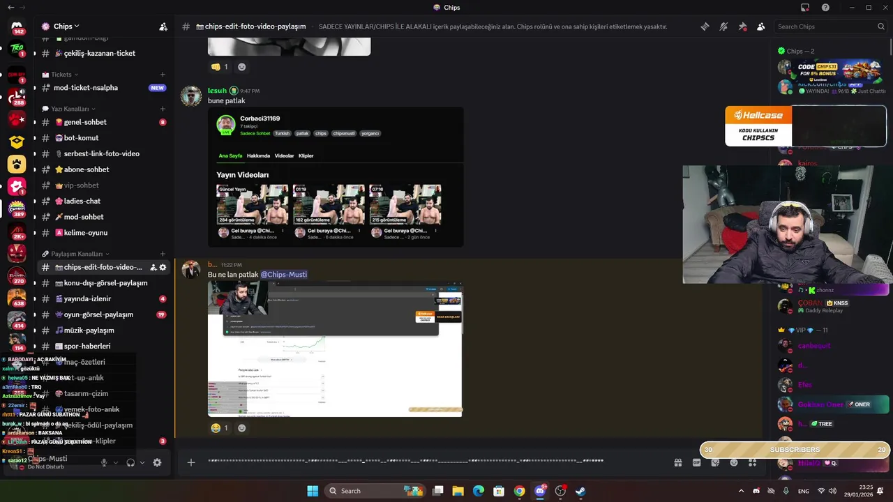The height and width of the screenshot is (502, 893).
Task: Open Discord direct messages home icon
Action: coord(17,26)
